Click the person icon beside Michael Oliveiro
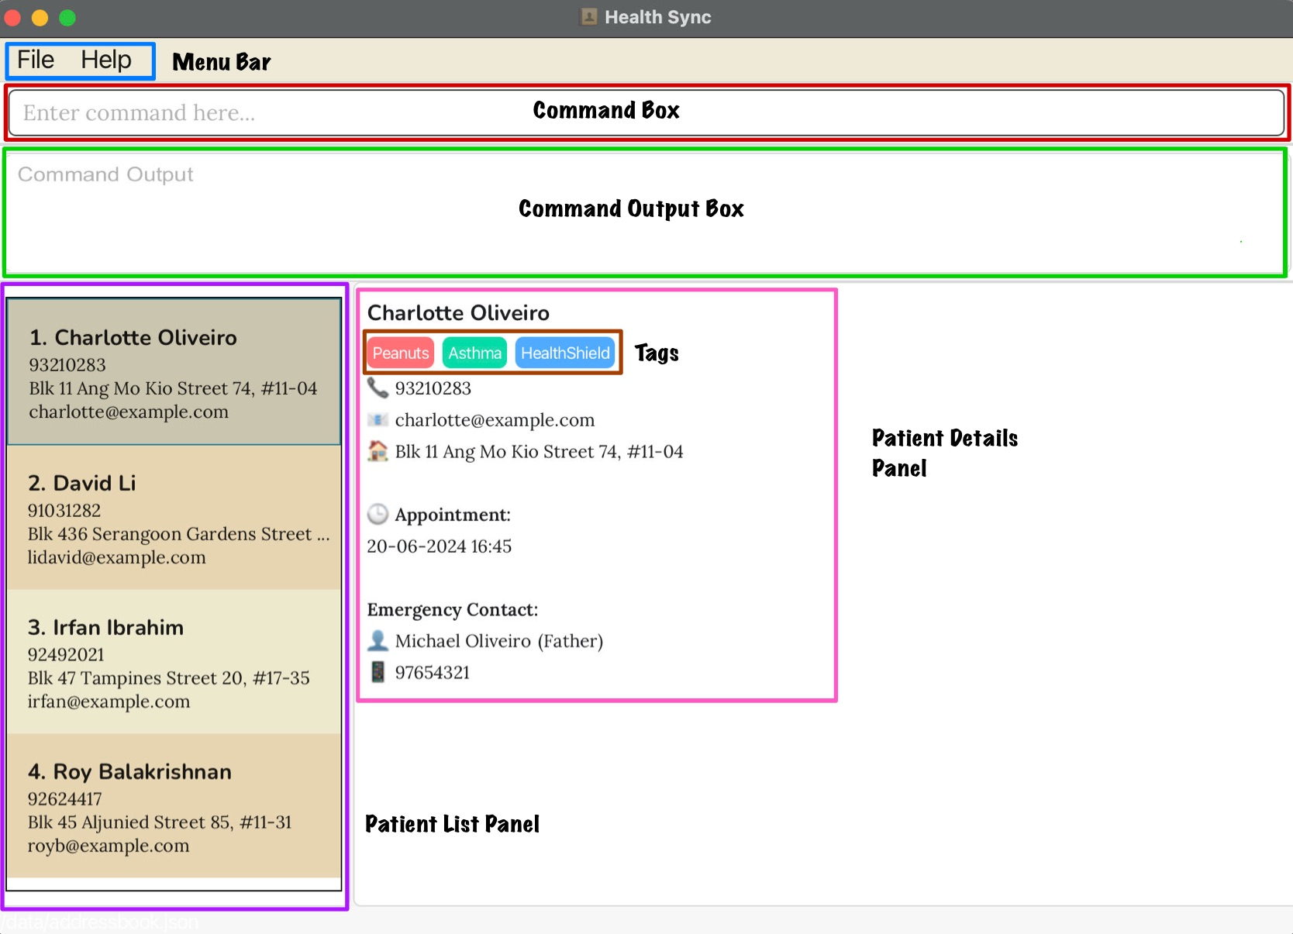The image size is (1293, 934). (378, 640)
